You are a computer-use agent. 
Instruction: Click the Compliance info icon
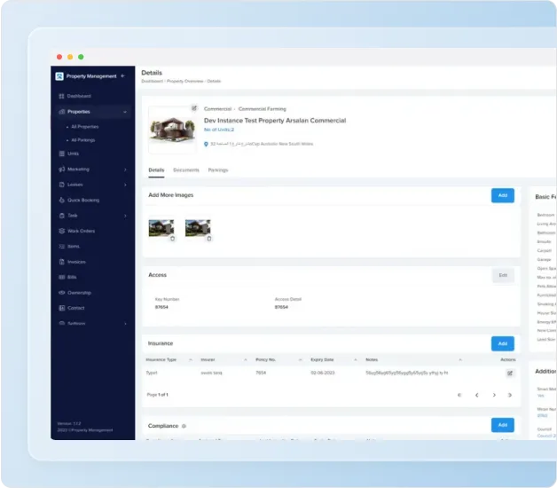click(184, 426)
